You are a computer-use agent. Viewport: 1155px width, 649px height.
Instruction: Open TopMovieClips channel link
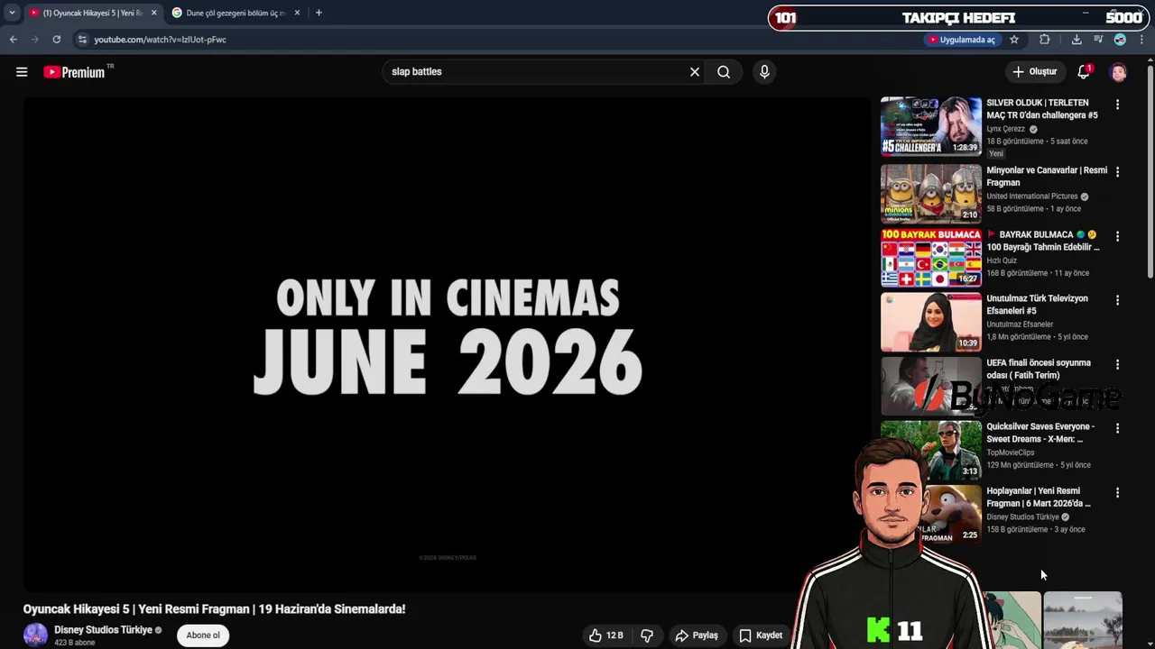click(1011, 452)
